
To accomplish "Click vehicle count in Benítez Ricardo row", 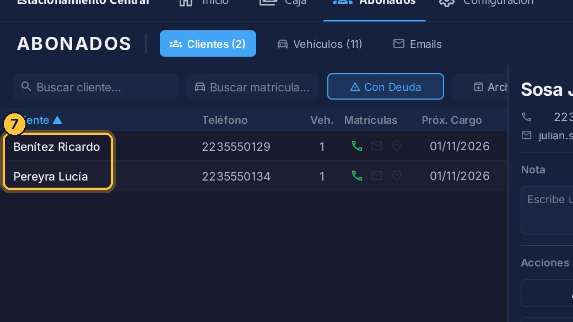I will (x=322, y=147).
